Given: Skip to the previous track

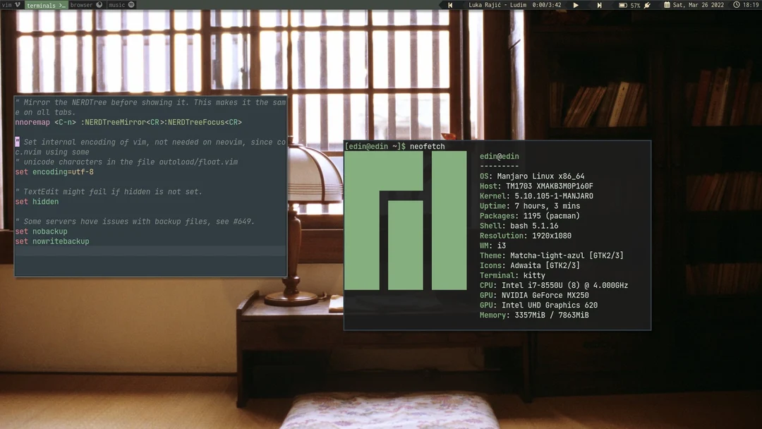Looking at the screenshot, I should (x=450, y=5).
